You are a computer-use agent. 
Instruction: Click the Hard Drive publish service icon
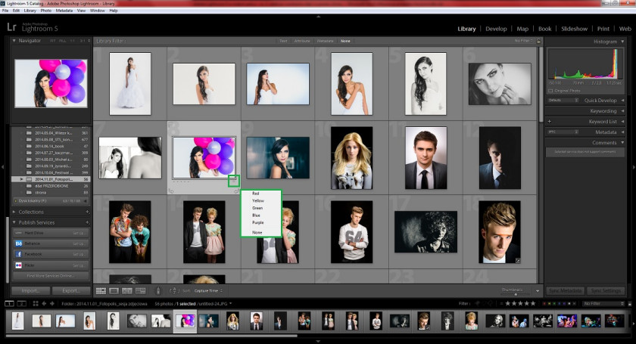pos(19,233)
